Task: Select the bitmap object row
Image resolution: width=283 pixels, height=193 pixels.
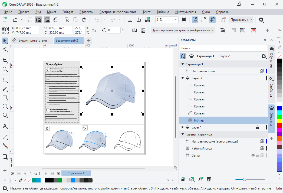Action: pyautogui.click(x=223, y=120)
